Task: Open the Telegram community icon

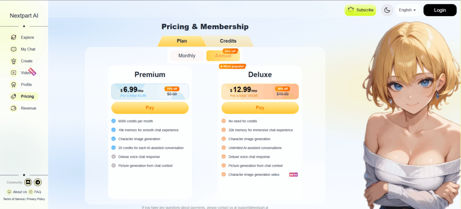Action: pyautogui.click(x=38, y=182)
